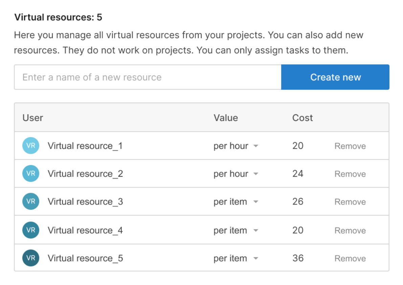Click the new resource name input field
Image resolution: width=403 pixels, height=285 pixels.
[145, 77]
